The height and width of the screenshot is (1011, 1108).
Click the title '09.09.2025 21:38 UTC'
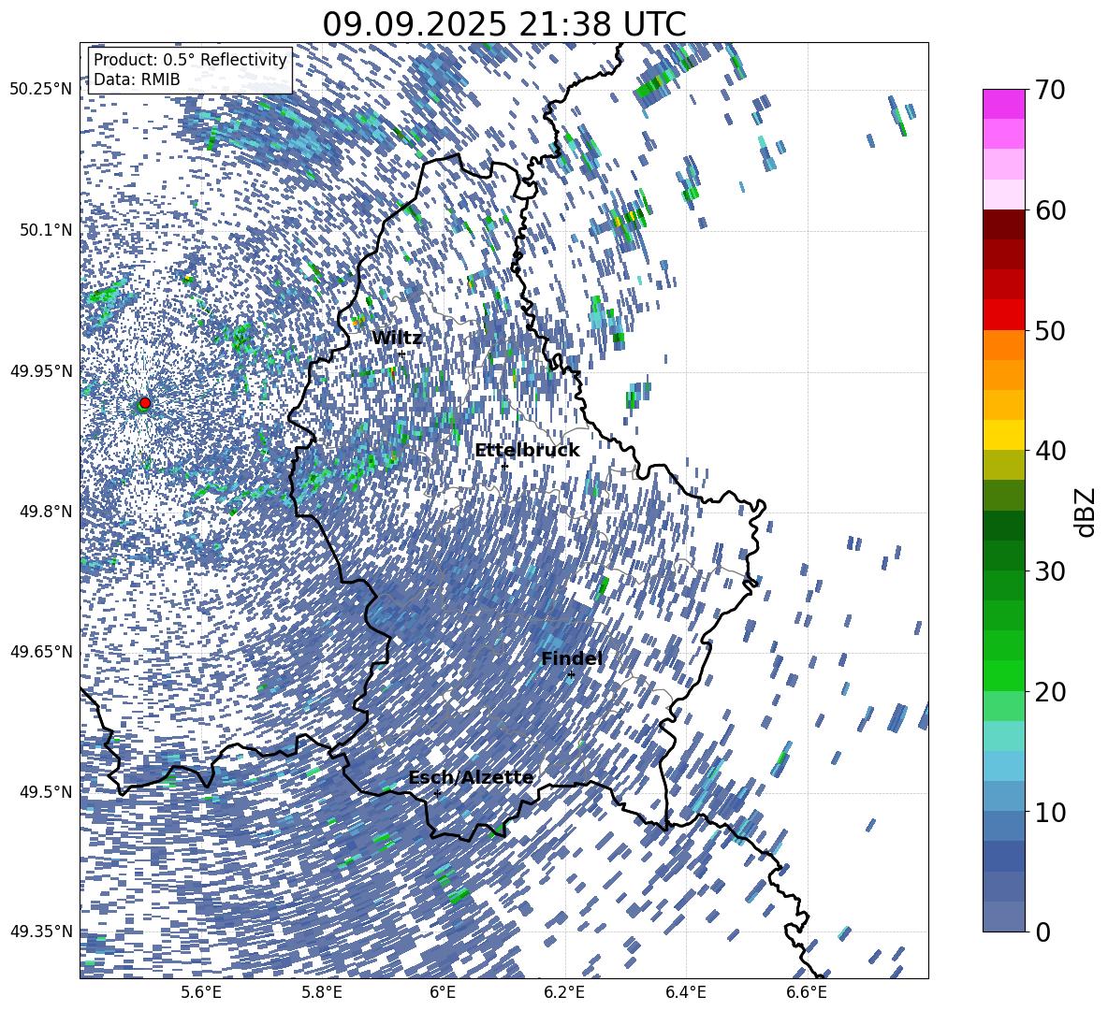[503, 24]
